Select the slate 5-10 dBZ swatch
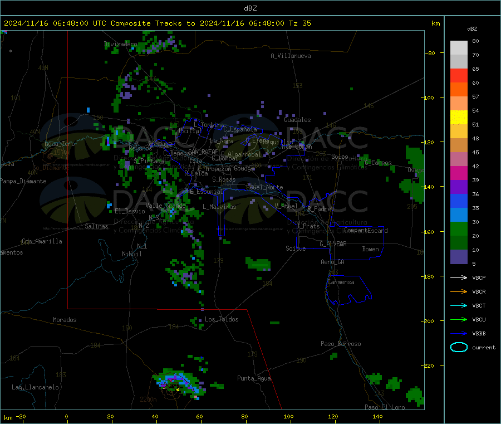Viewport: 501px width, 424px height. pyautogui.click(x=459, y=257)
